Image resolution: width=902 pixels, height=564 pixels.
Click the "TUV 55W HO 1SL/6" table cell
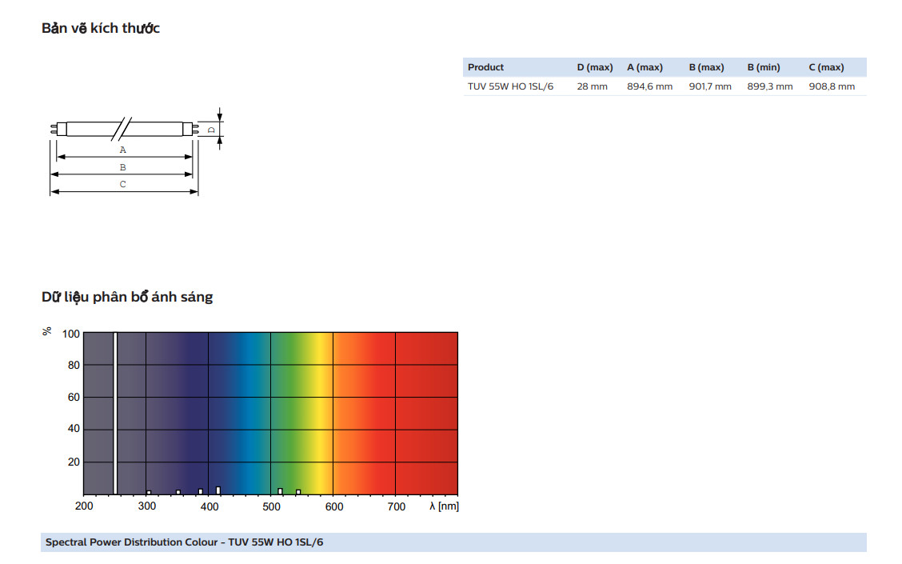click(510, 86)
